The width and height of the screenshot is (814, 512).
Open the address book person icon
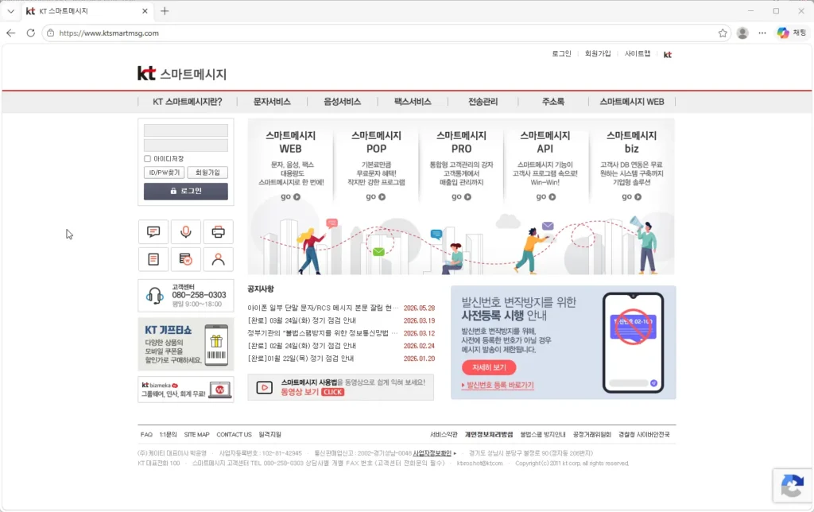(x=218, y=259)
